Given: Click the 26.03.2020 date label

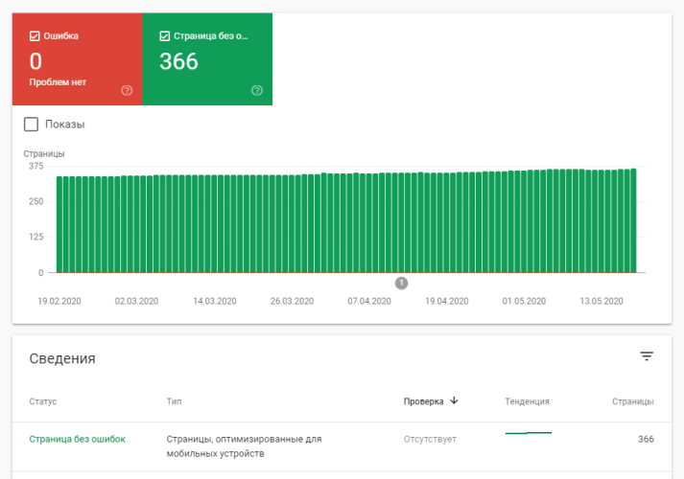Looking at the screenshot, I should [x=292, y=301].
